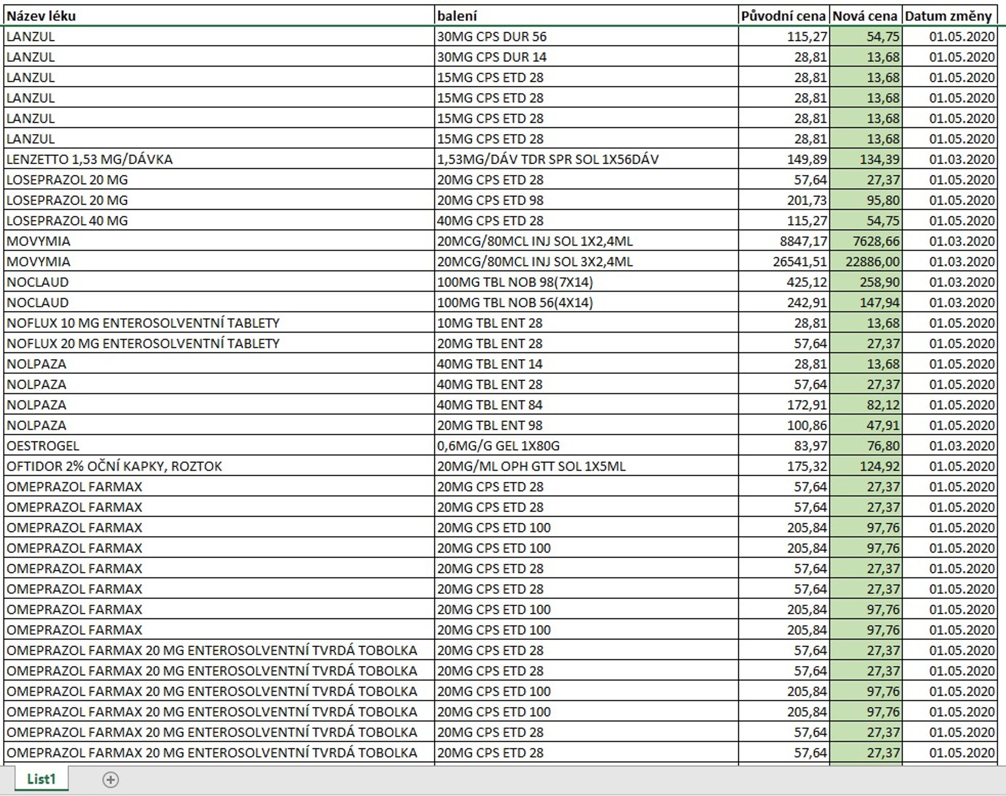Click the '10MG TBL ENT 28' packaging cell
Image resolution: width=1006 pixels, height=796 pixels.
pos(586,323)
